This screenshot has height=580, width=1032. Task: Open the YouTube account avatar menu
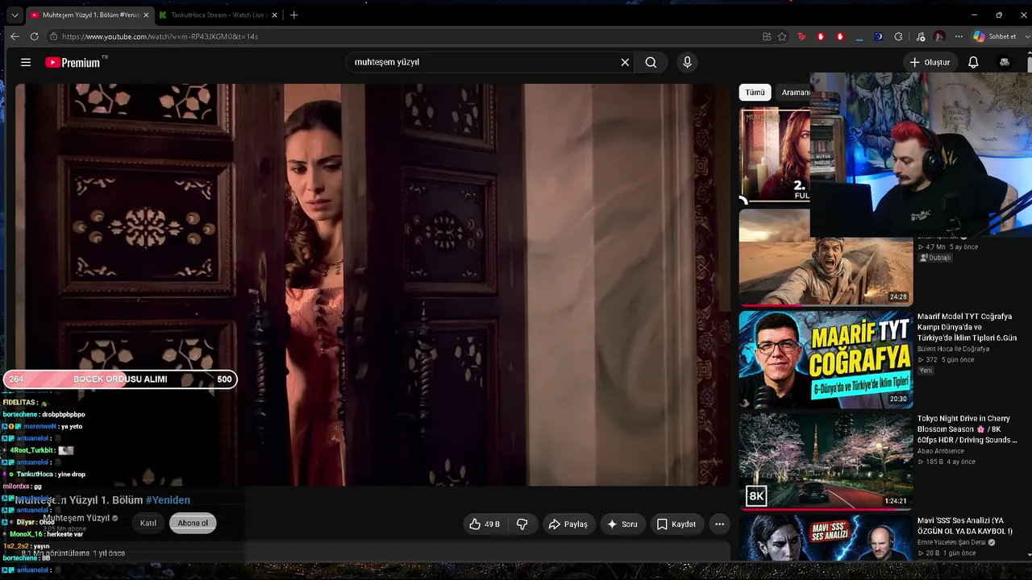(1005, 62)
